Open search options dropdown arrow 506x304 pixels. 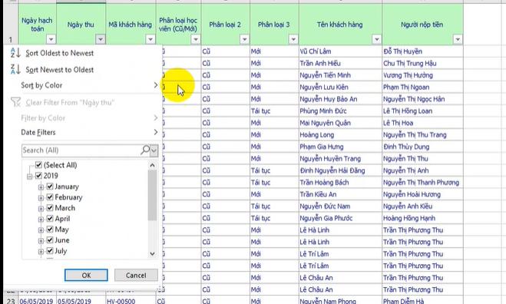[x=154, y=150]
